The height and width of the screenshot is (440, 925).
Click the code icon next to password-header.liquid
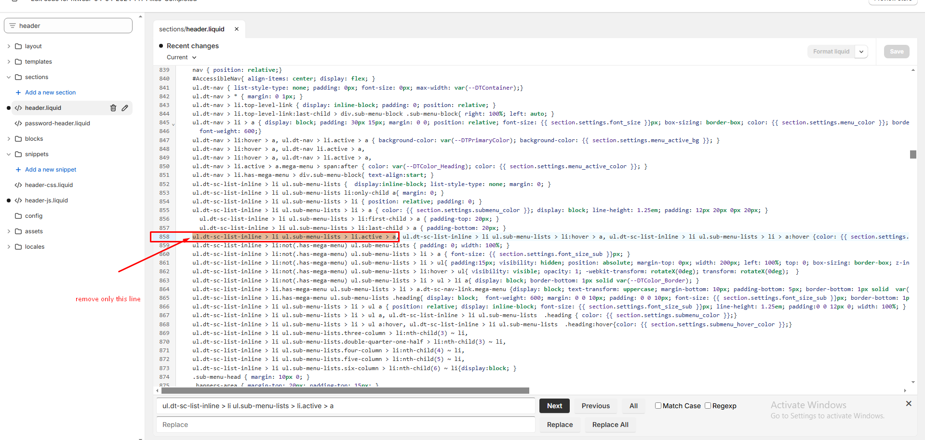coord(18,123)
